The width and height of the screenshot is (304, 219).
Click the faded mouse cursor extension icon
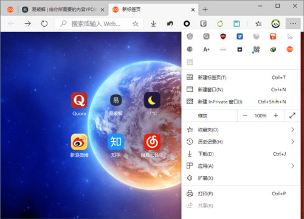point(290,36)
